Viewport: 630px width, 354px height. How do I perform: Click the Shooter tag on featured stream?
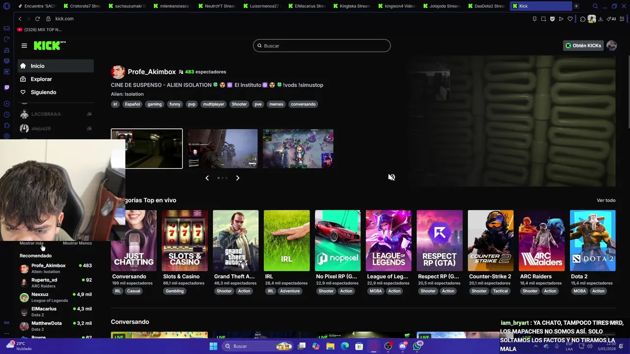point(239,104)
